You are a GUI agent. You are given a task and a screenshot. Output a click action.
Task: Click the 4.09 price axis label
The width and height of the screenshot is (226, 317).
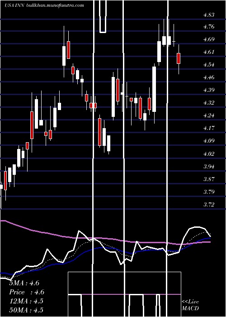click(x=209, y=141)
